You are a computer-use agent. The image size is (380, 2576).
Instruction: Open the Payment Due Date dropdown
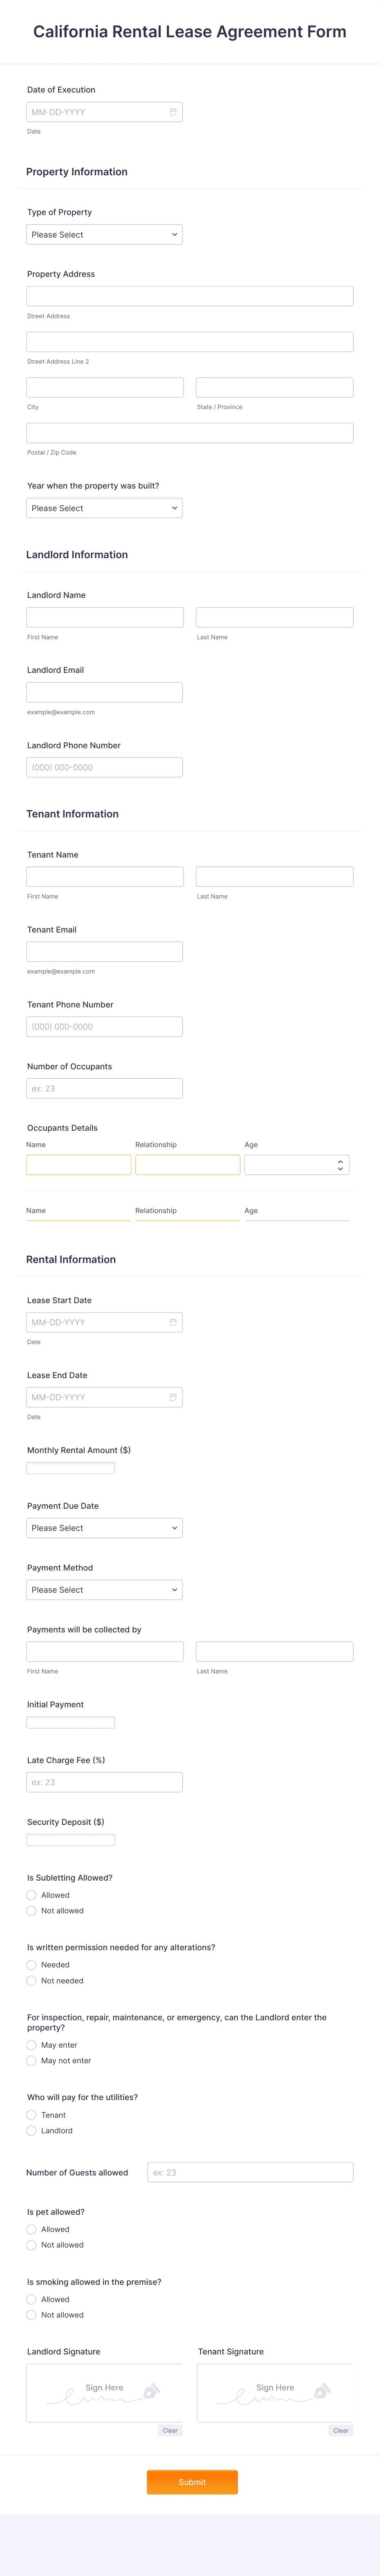[x=105, y=1528]
